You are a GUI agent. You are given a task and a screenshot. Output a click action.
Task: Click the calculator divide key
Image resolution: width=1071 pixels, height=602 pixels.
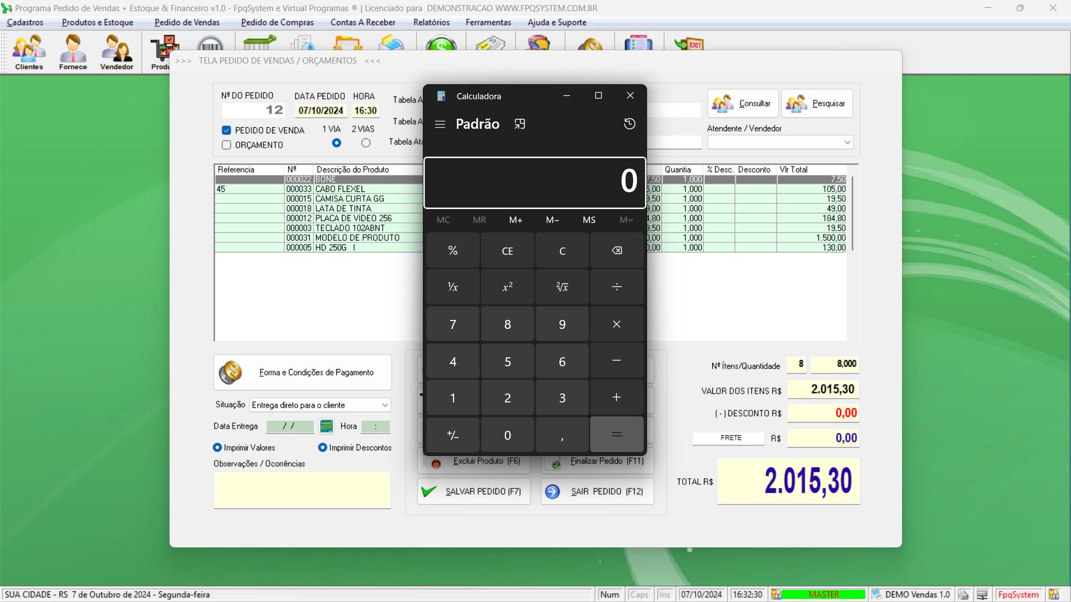click(616, 287)
